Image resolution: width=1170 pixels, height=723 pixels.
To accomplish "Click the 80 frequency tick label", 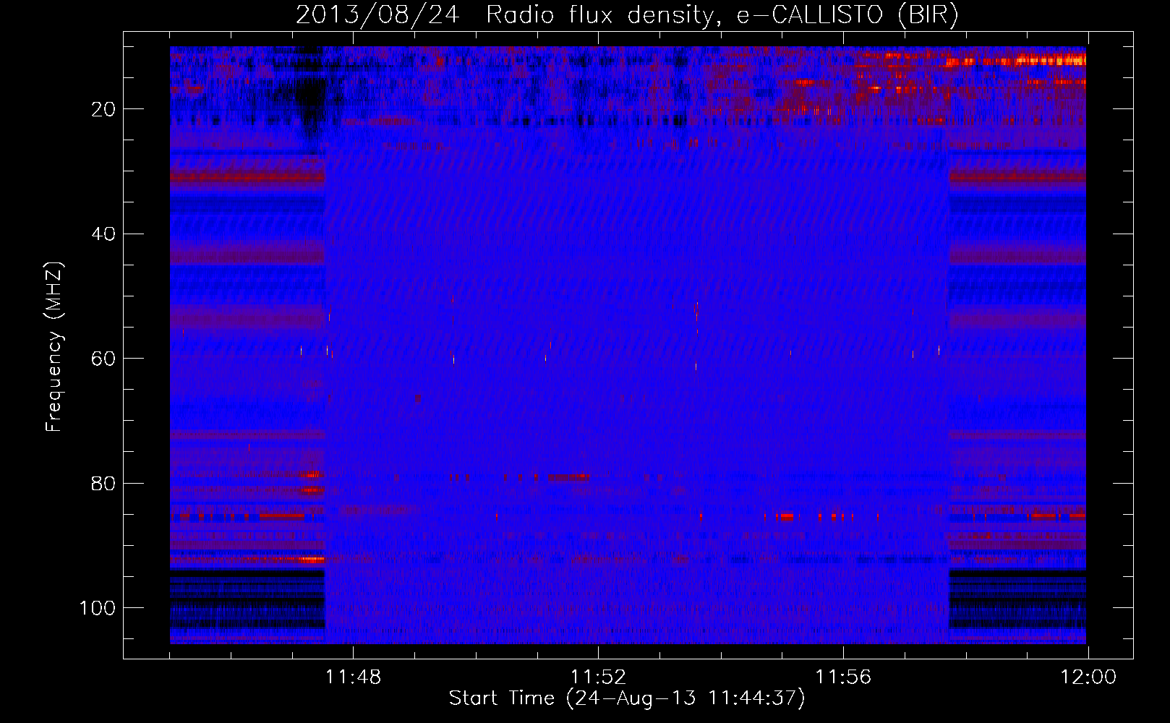I will point(103,483).
